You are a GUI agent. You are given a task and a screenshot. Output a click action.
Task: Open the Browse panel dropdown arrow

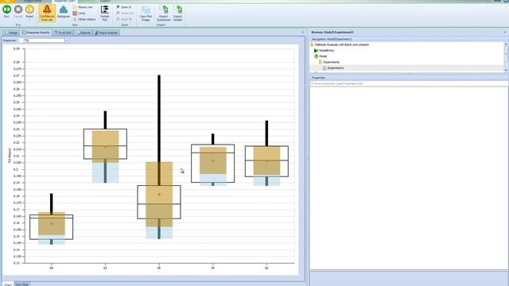coord(505,33)
